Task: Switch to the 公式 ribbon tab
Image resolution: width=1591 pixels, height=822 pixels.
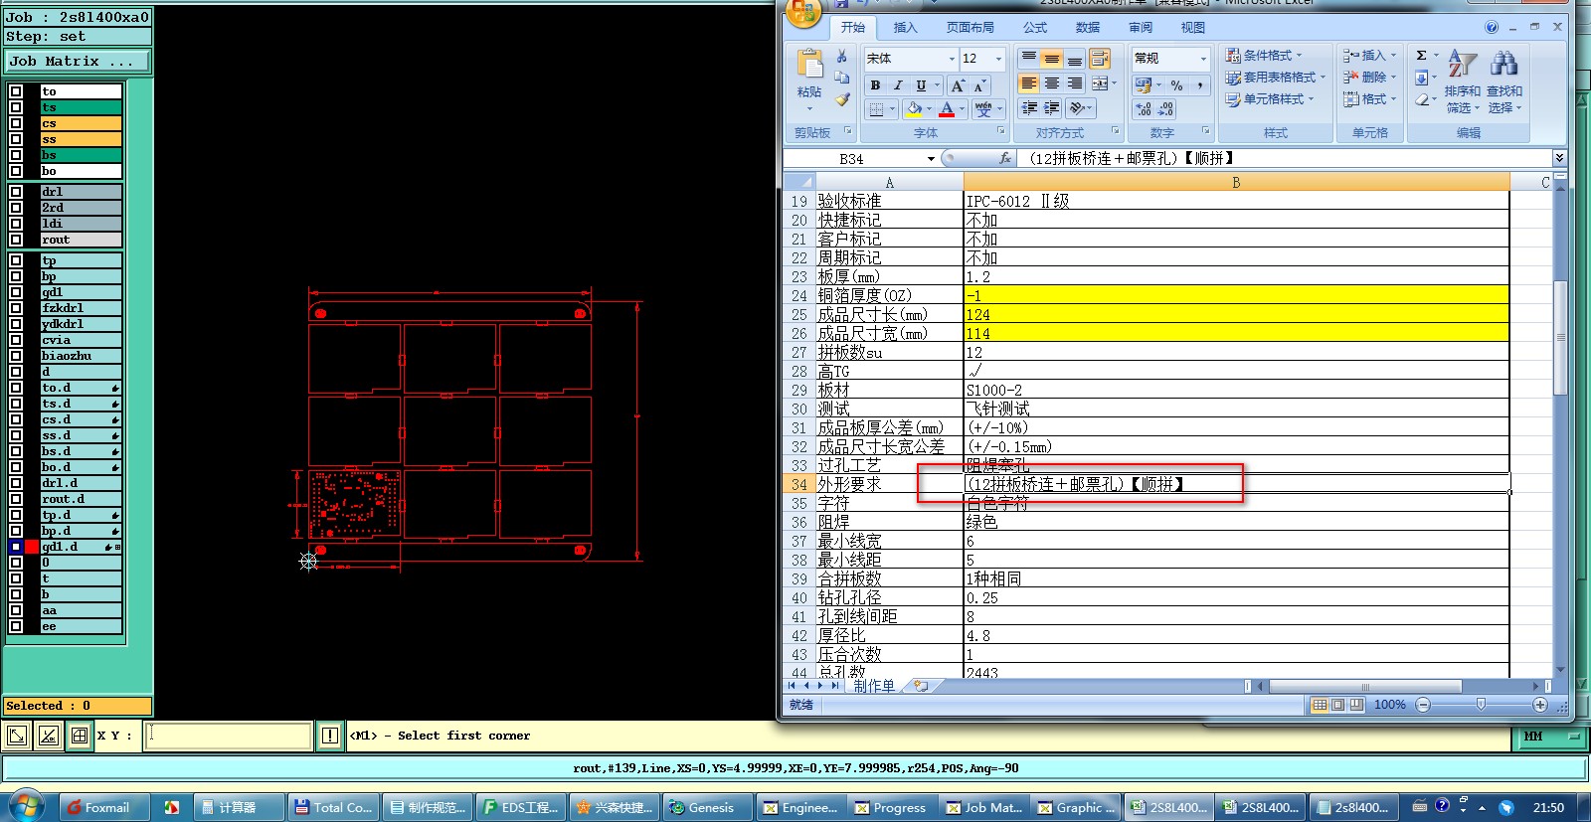Action: point(1035,28)
